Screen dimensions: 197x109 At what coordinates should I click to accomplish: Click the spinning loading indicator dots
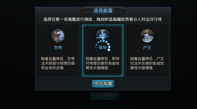(x=103, y=47)
